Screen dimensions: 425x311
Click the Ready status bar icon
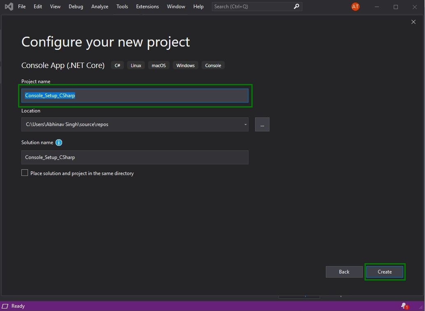pos(5,306)
